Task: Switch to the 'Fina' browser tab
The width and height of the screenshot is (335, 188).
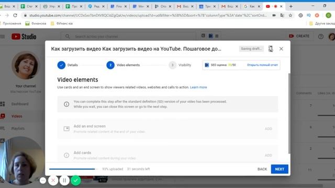Action: (118, 6)
